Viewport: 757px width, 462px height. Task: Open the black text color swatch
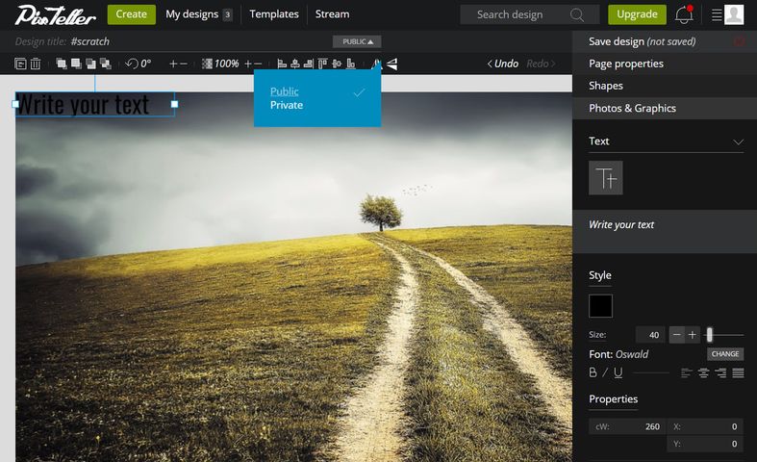point(600,306)
